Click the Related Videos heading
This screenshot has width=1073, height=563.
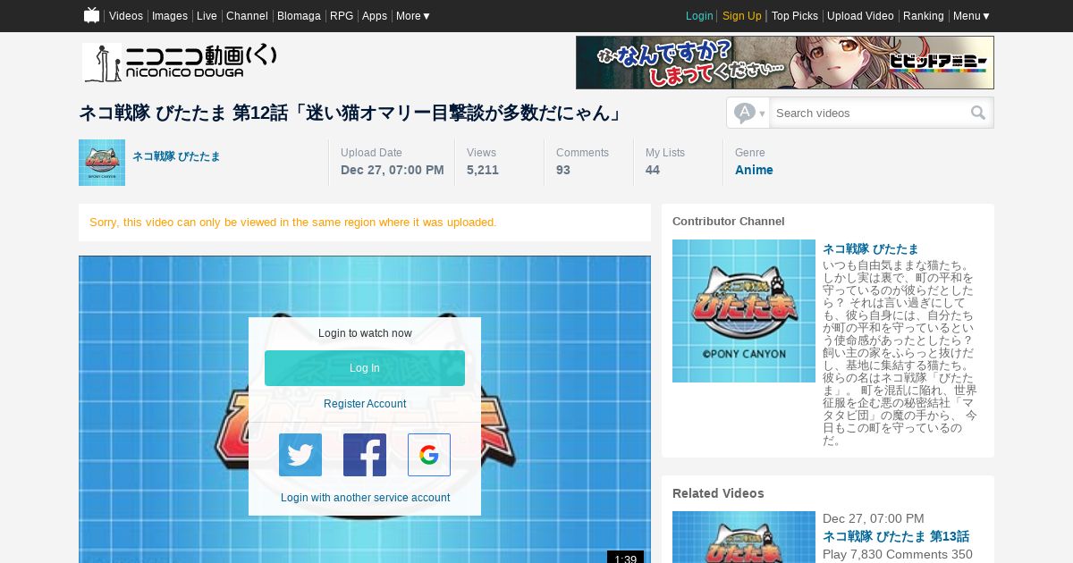tap(718, 493)
